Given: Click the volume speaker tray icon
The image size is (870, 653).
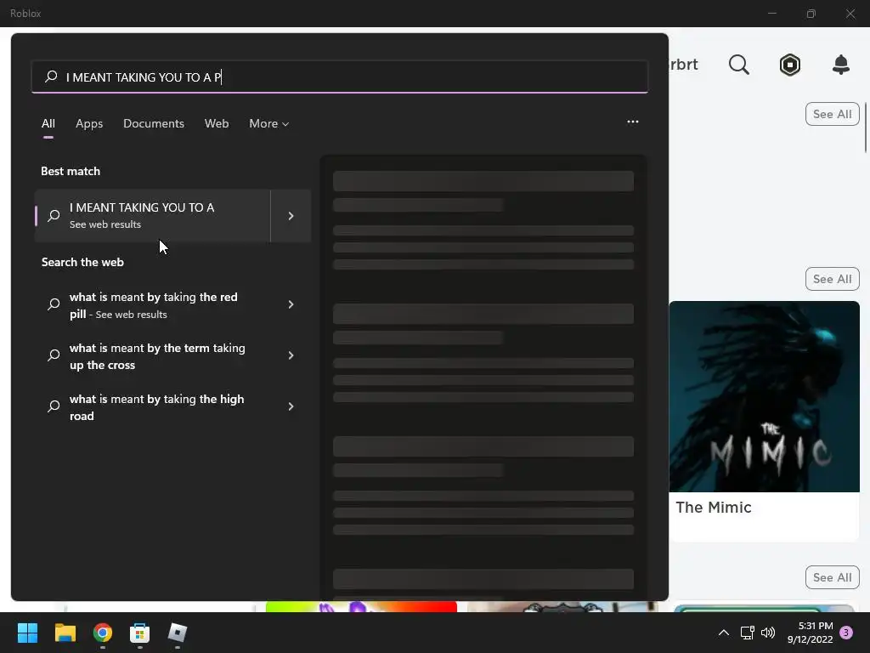Looking at the screenshot, I should pyautogui.click(x=768, y=633).
